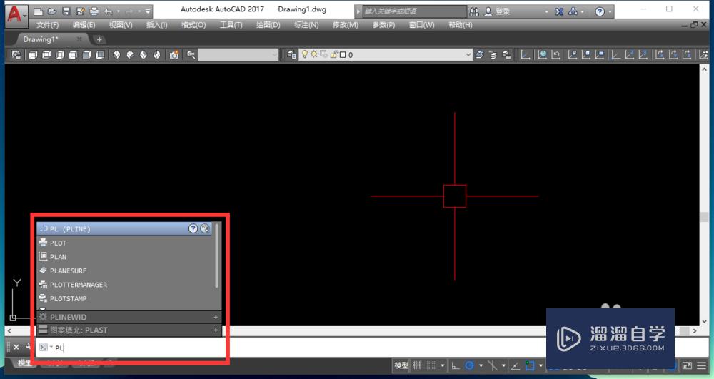Create a new drawing from Quick Access toolbar
The height and width of the screenshot is (379, 714).
pos(39,11)
